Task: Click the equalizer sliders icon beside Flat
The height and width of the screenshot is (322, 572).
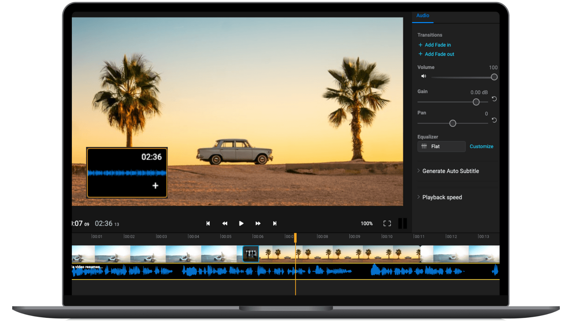Action: tap(424, 146)
